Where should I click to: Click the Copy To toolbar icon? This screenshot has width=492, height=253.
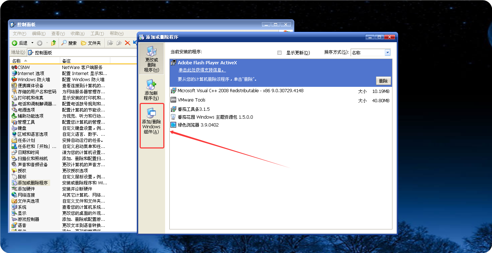[119, 43]
